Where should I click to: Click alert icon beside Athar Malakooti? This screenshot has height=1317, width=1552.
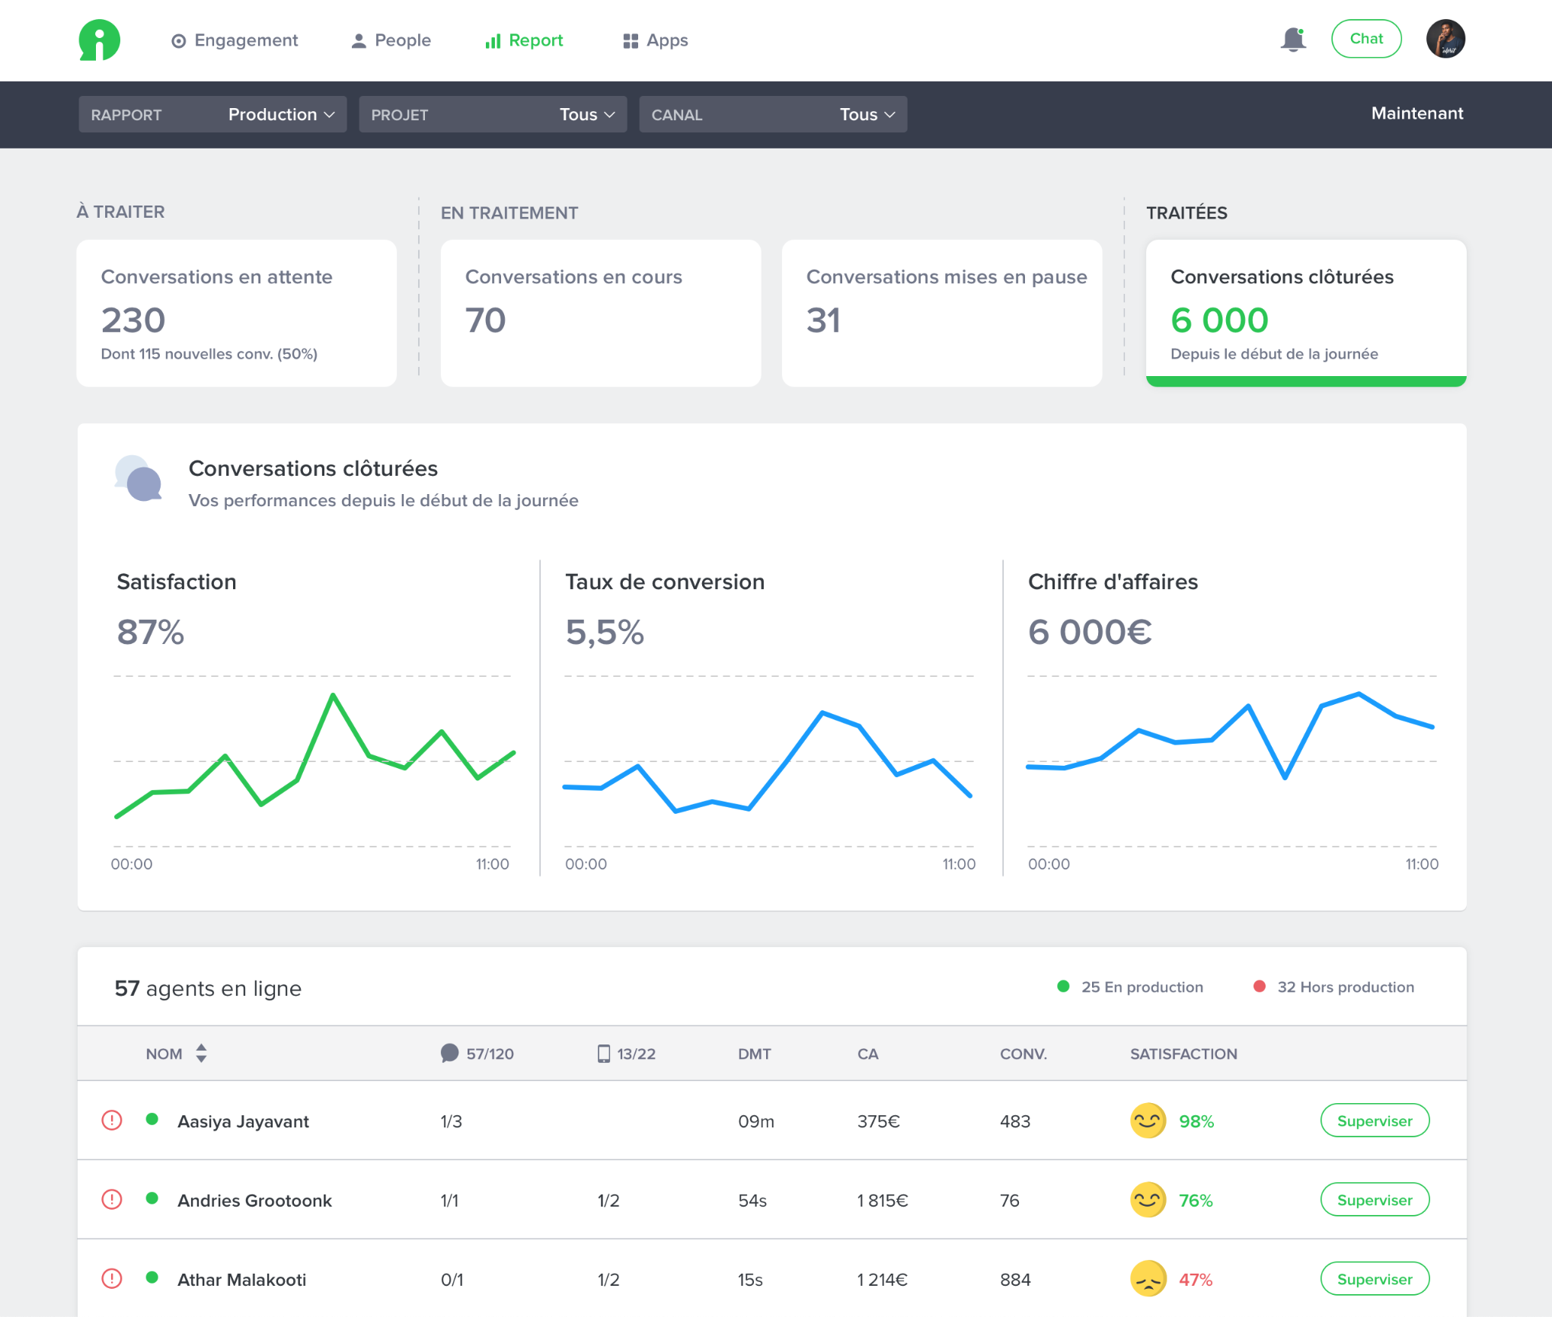click(x=112, y=1278)
